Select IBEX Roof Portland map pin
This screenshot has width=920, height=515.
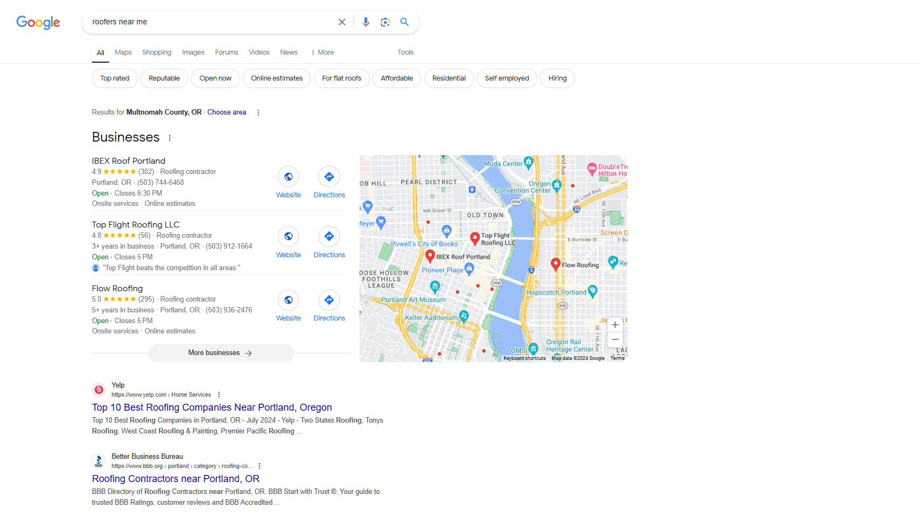click(x=430, y=256)
